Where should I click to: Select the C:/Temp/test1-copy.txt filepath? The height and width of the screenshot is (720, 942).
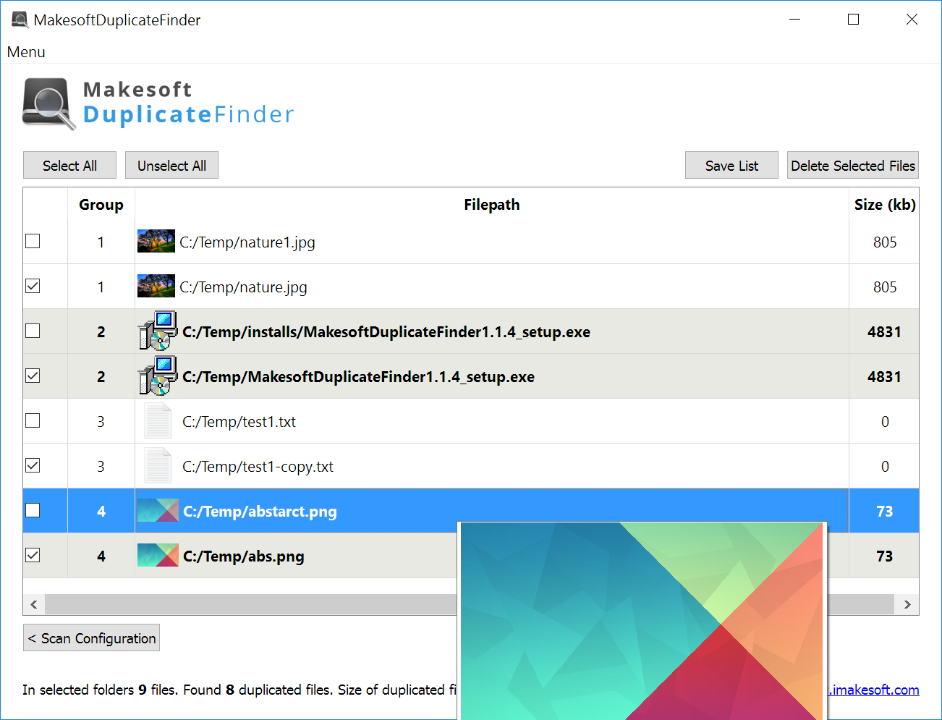tap(258, 467)
